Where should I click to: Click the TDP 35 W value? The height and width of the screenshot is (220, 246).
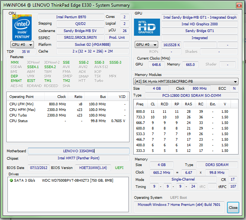26,52
